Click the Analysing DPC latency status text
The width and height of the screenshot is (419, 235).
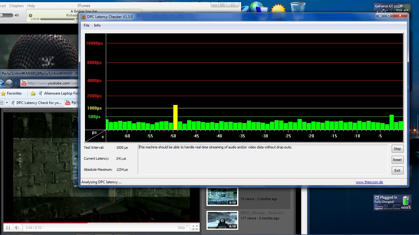[101, 182]
